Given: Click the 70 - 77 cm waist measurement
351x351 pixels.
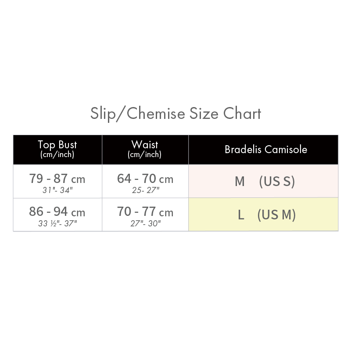Looking at the screenshot, I should 145,212.
